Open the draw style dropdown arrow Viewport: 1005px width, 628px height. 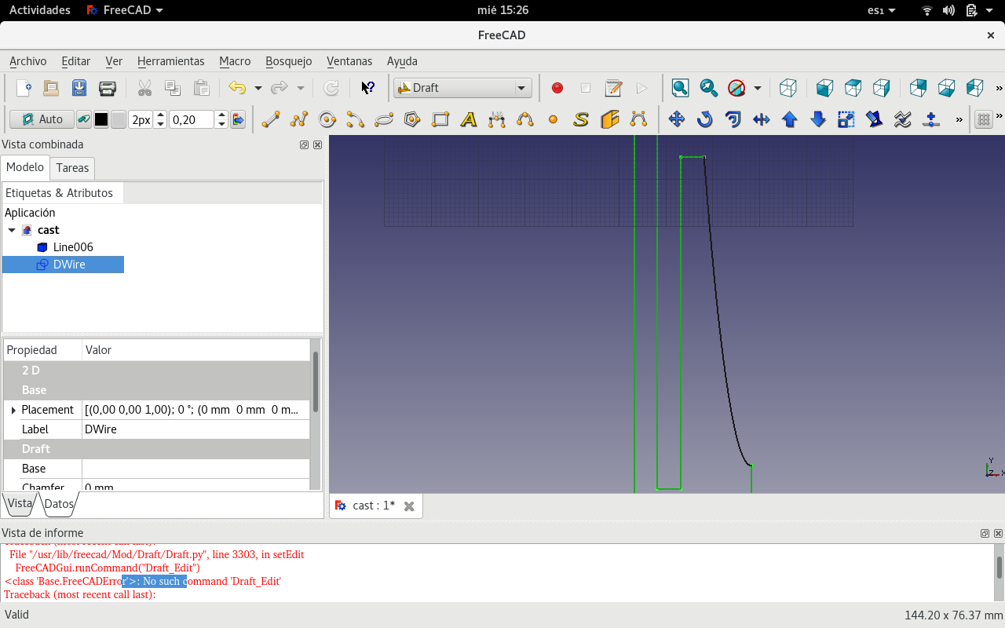(x=757, y=88)
